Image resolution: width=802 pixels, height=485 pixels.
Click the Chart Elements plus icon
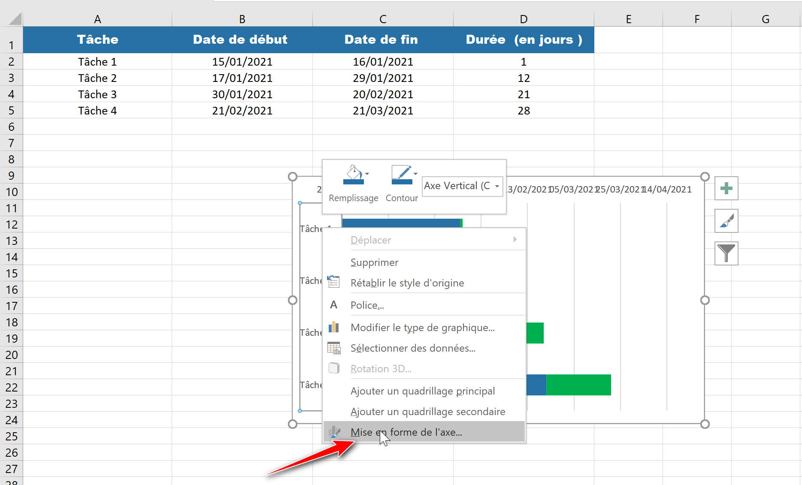[726, 188]
